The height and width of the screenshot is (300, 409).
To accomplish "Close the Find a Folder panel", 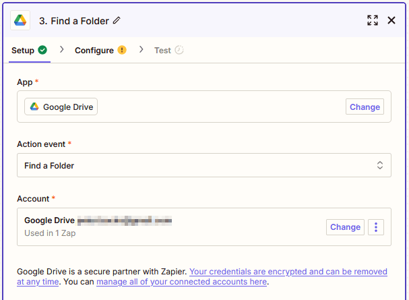I will (x=391, y=20).
